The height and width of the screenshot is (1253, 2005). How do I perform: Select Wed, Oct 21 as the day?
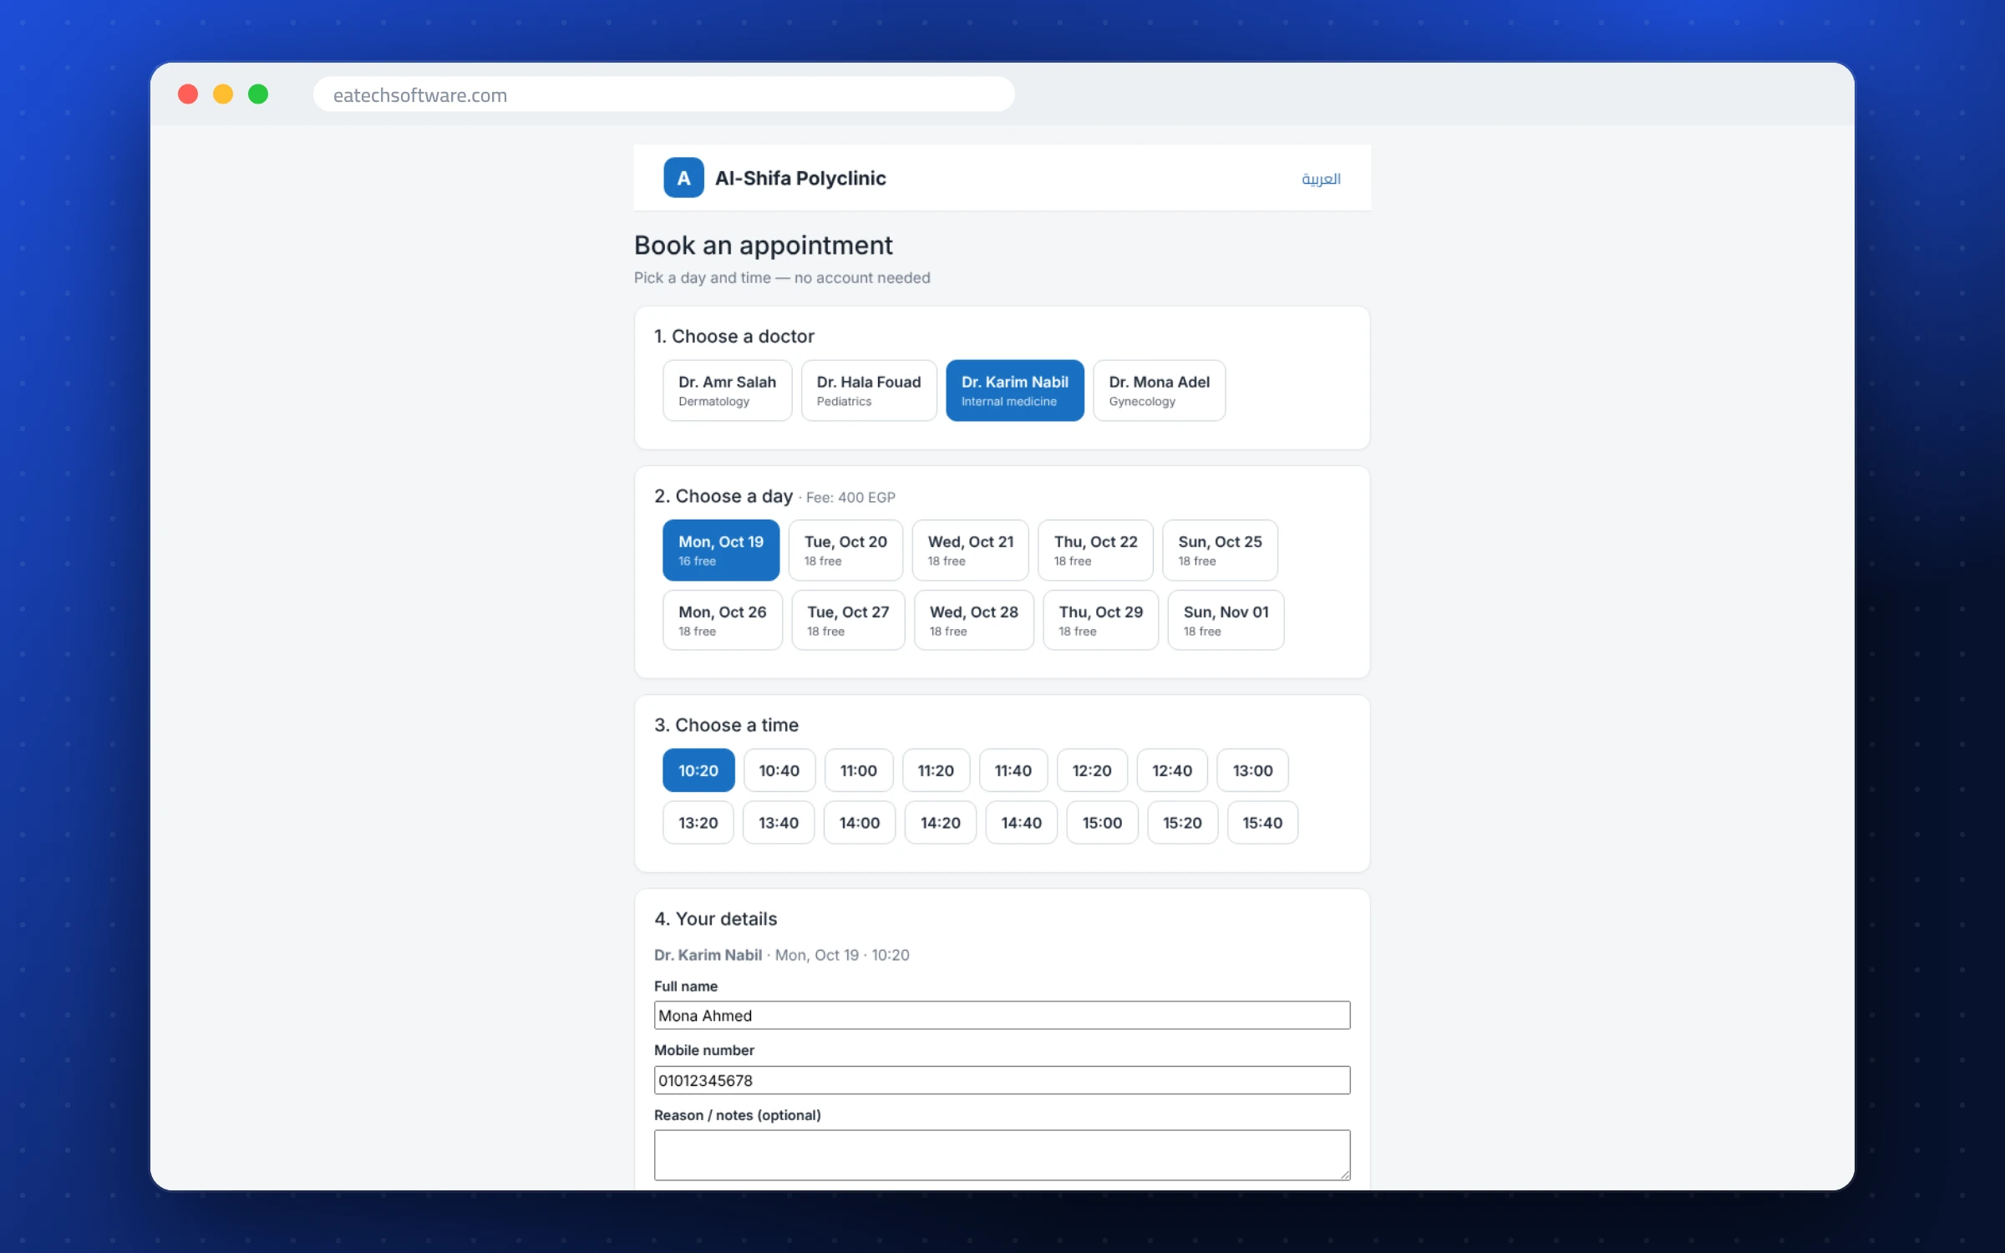click(x=970, y=550)
